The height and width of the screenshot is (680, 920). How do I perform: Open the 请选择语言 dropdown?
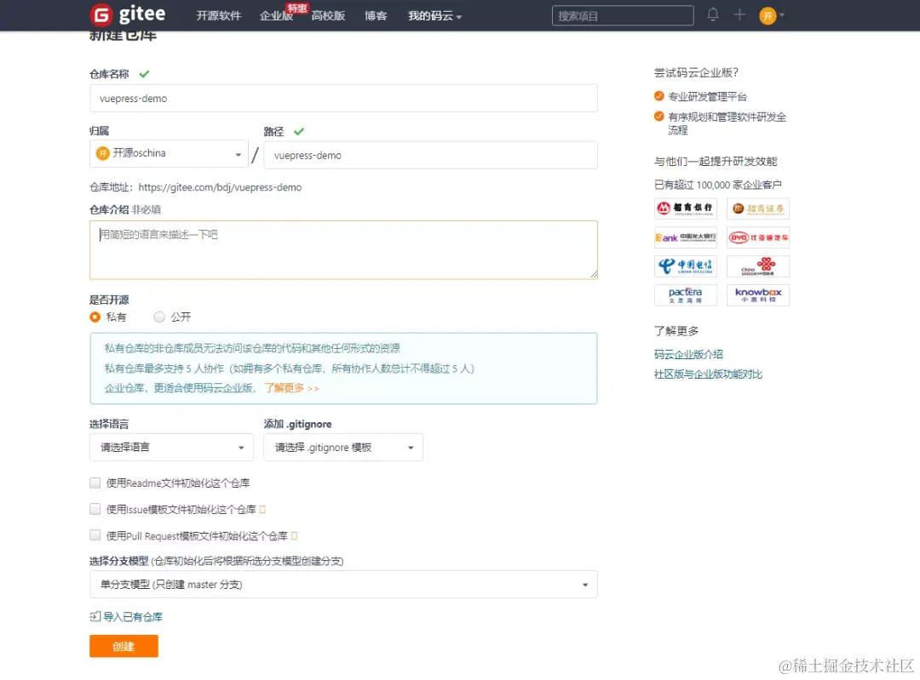point(171,447)
